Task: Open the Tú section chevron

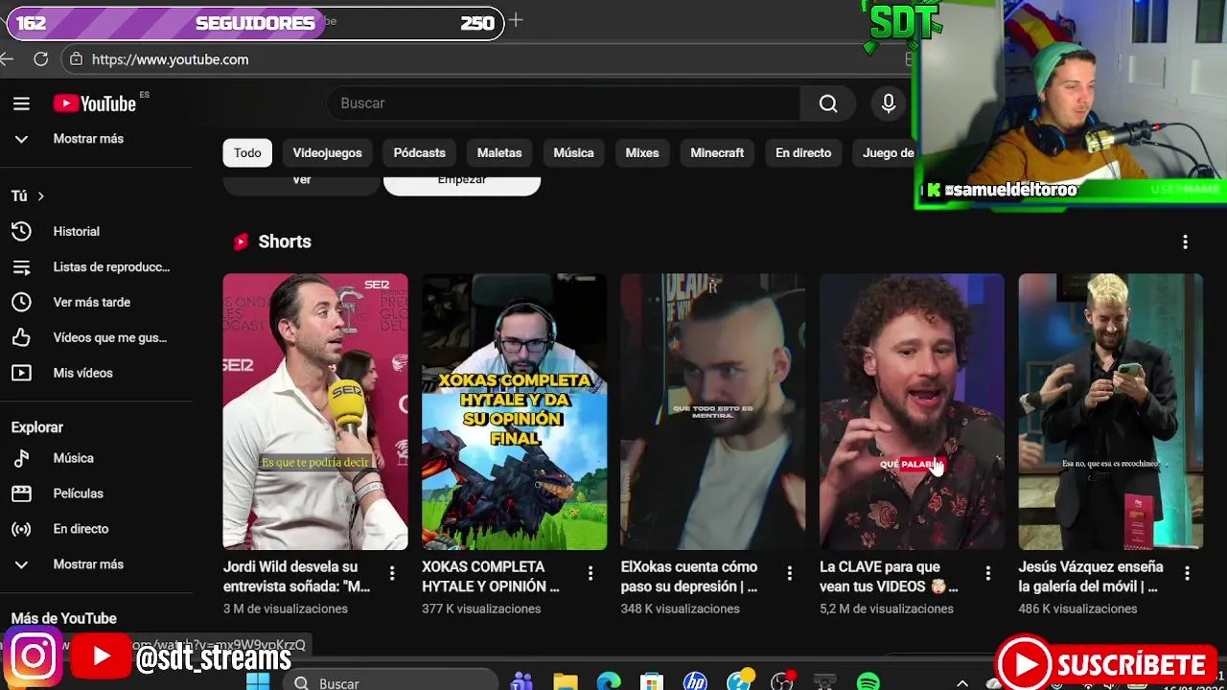Action: [40, 195]
